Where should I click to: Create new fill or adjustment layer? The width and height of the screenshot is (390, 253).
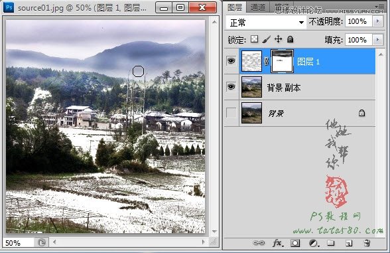point(314,243)
